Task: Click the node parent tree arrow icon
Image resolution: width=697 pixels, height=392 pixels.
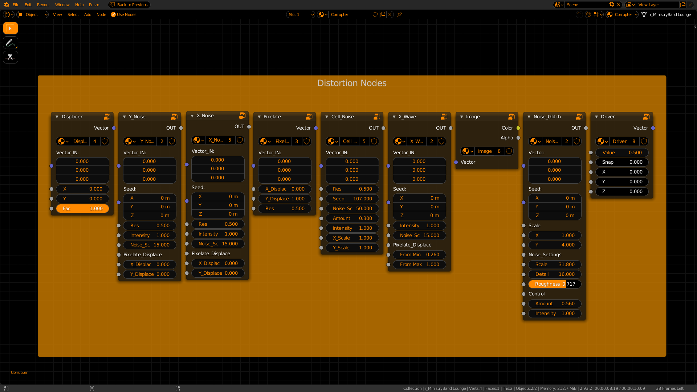Action: point(579,15)
